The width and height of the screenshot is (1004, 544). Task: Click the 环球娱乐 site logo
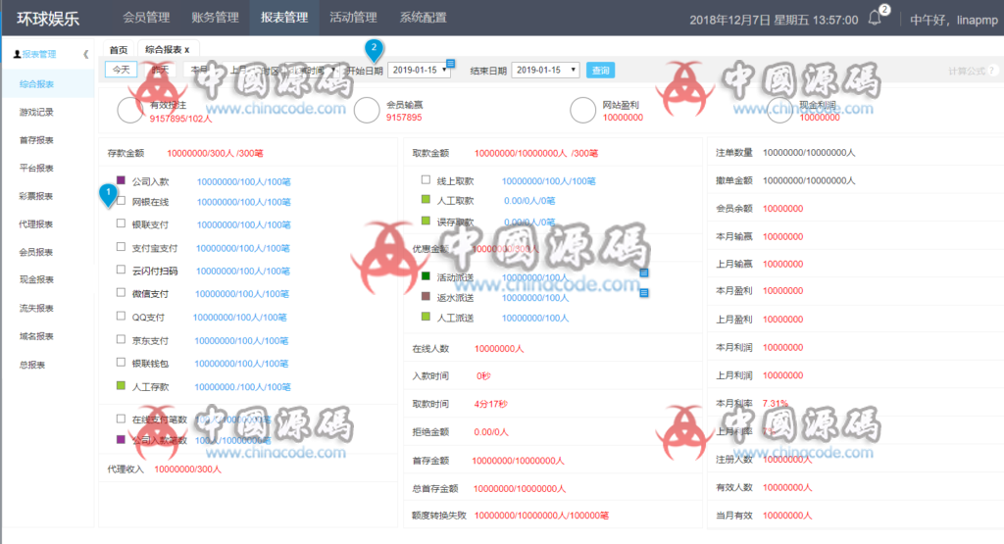point(48,19)
